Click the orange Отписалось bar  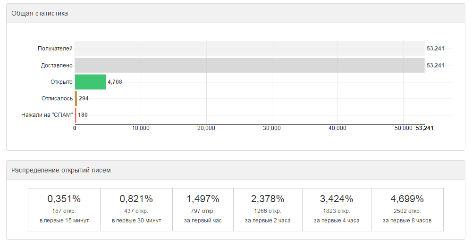[76, 98]
